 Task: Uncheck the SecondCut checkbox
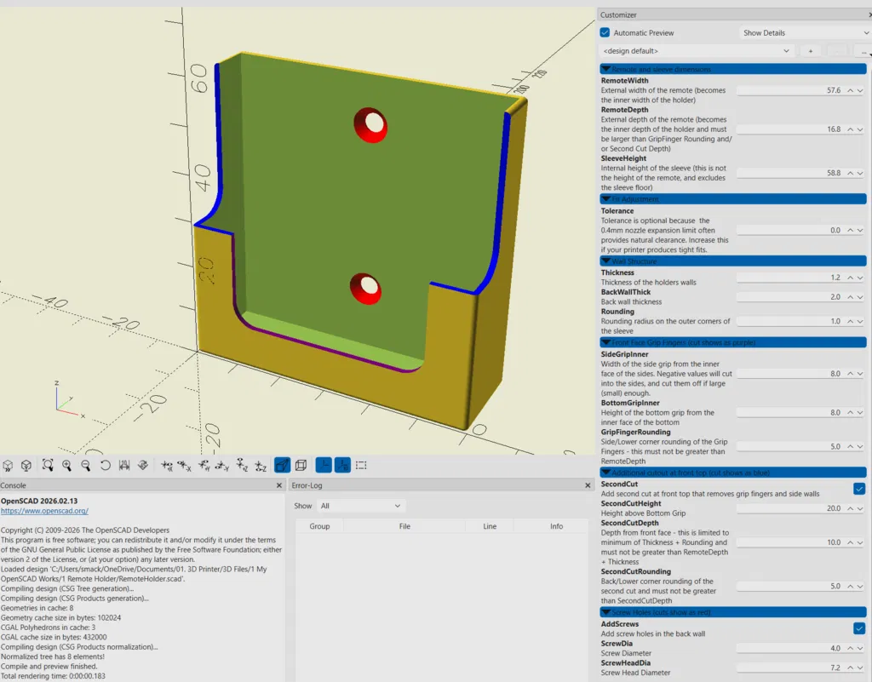click(x=859, y=489)
